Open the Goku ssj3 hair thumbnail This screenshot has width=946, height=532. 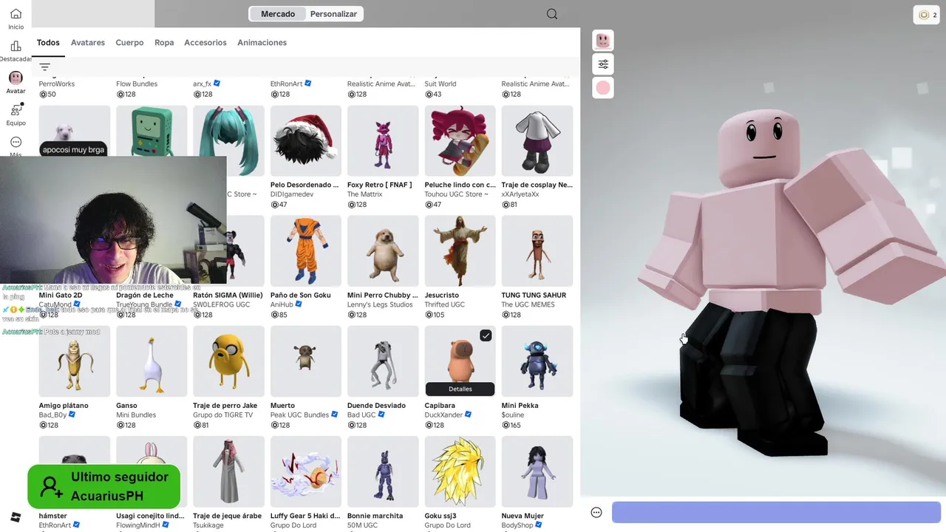coord(460,471)
